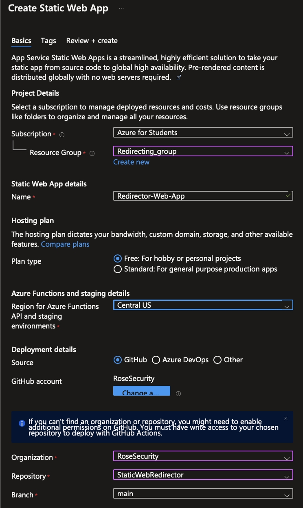Open the ellipsis menu beside the page title
This screenshot has width=303, height=508.
pyautogui.click(x=121, y=8)
